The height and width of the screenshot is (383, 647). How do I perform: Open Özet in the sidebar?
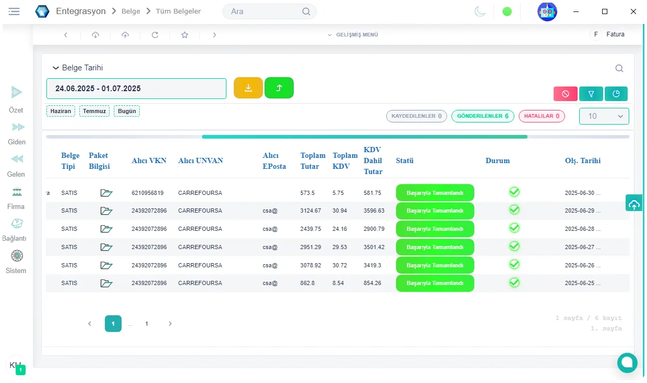point(16,101)
